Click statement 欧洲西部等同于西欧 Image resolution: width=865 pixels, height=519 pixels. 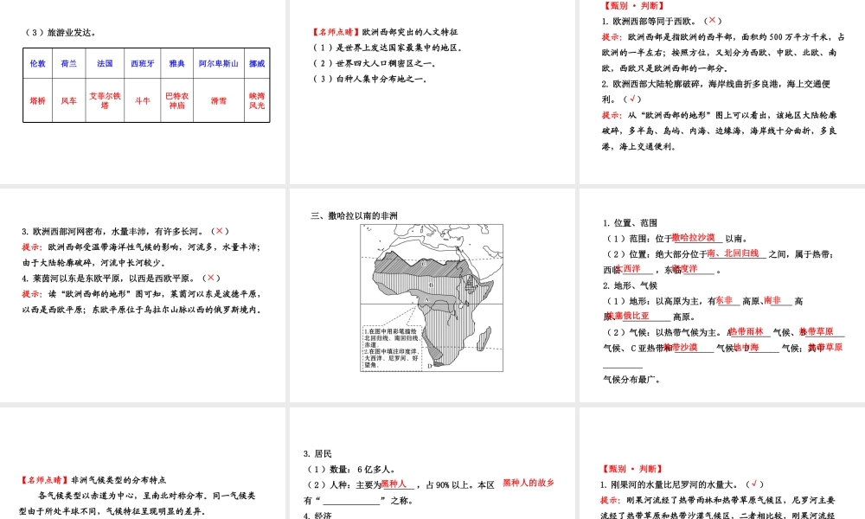click(662, 21)
